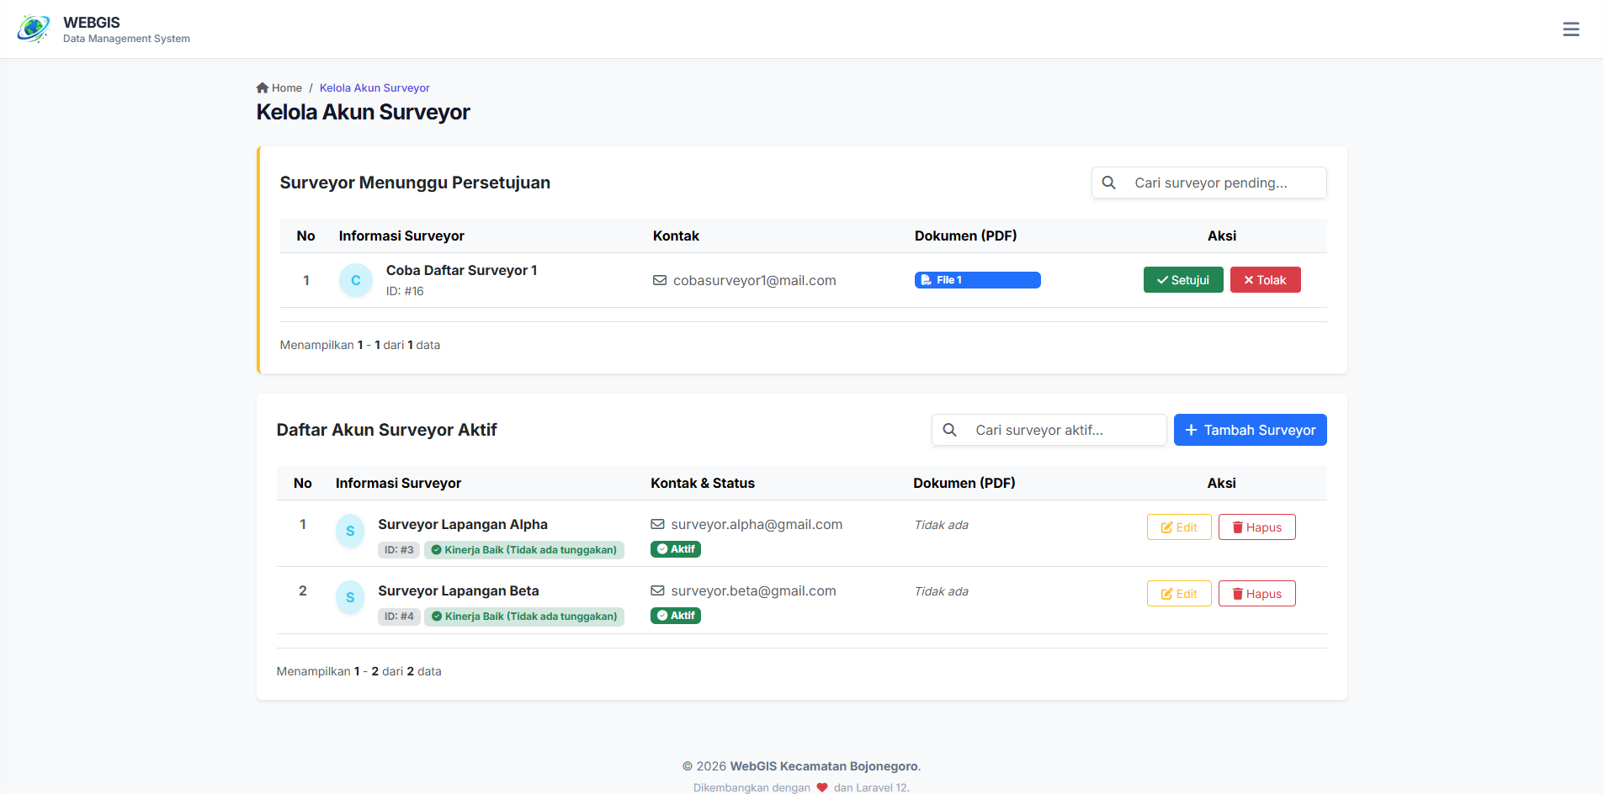Viewport: 1604px width, 794px height.
Task: Go to Home breadcrumb link
Action: point(286,87)
